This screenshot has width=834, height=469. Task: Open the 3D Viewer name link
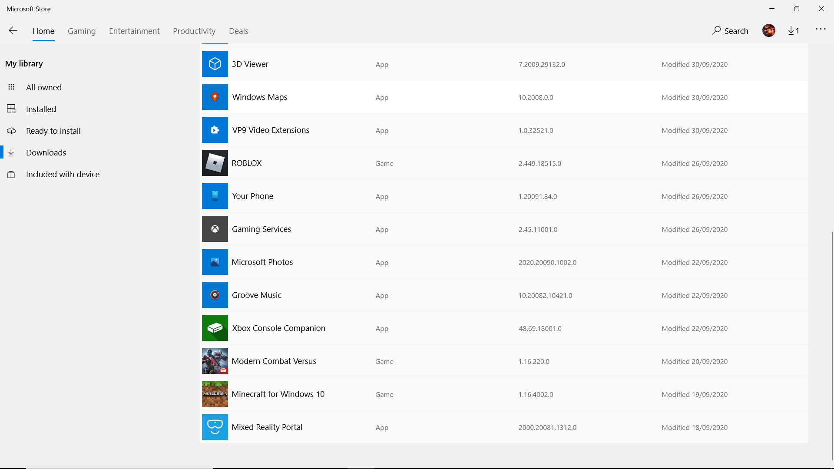coord(250,64)
